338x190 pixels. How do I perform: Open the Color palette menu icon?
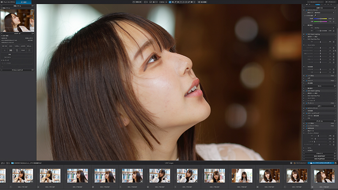pos(335,106)
